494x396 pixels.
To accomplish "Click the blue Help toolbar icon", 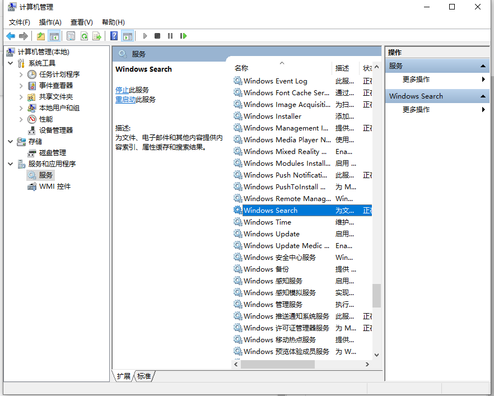I will coord(114,36).
